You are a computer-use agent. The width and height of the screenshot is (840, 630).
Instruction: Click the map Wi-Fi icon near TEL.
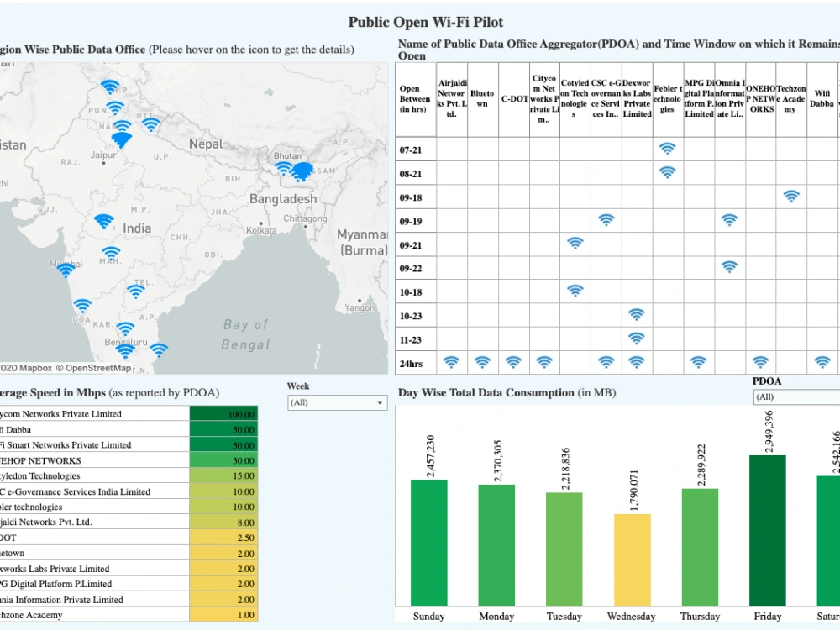point(135,291)
